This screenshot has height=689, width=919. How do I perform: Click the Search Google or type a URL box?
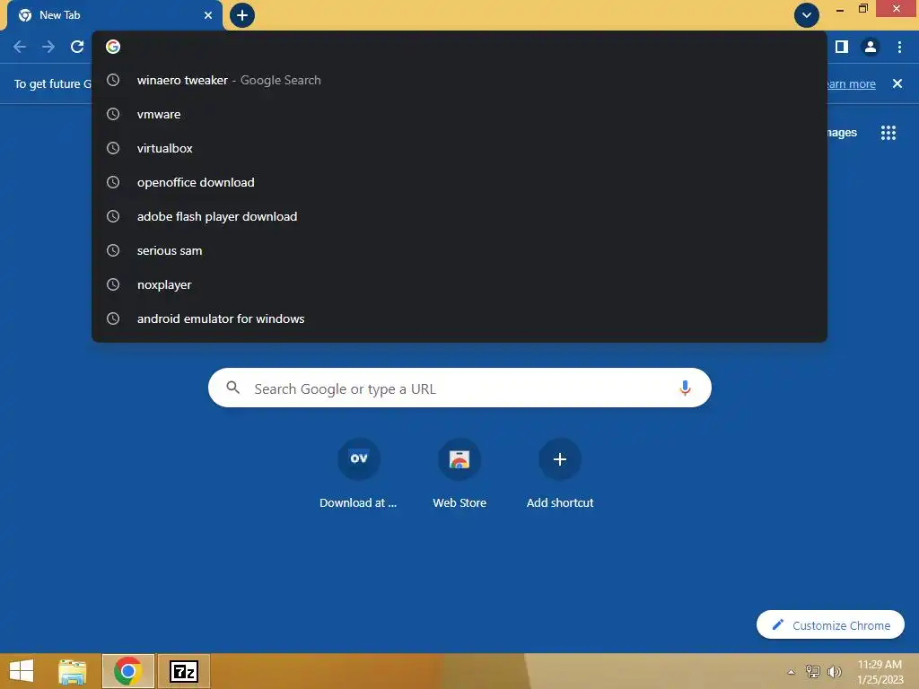coord(459,388)
